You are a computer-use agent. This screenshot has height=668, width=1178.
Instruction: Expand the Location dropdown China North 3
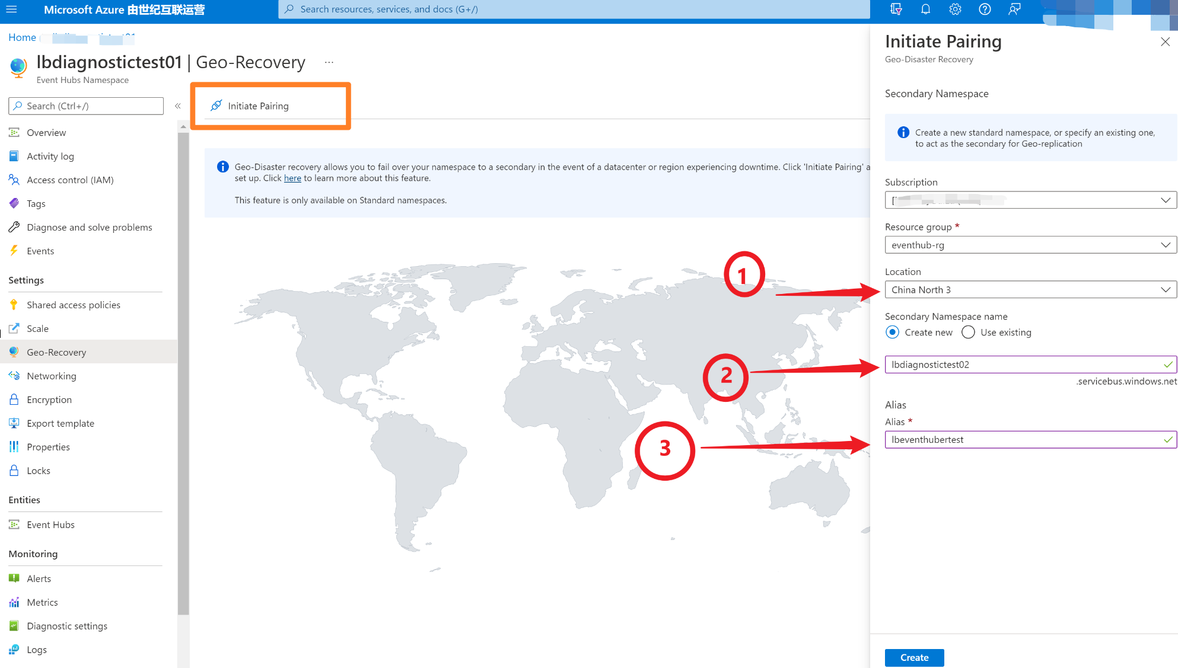[1030, 290]
